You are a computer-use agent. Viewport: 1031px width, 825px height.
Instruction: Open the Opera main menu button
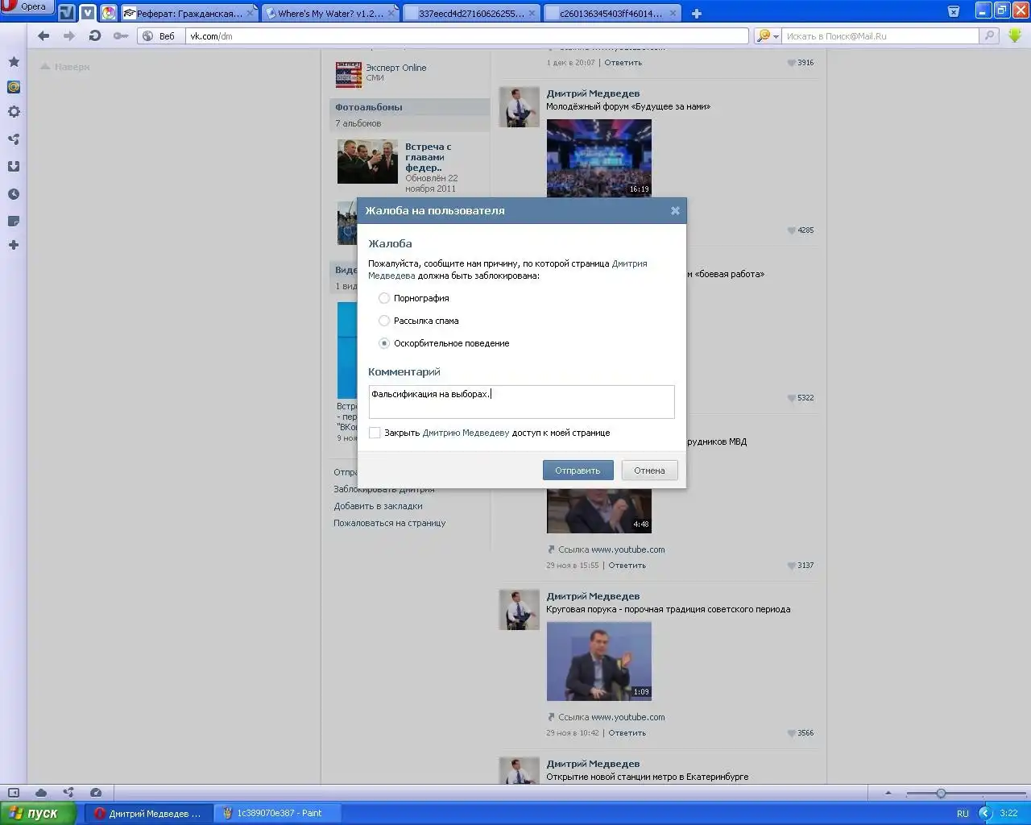(26, 7)
